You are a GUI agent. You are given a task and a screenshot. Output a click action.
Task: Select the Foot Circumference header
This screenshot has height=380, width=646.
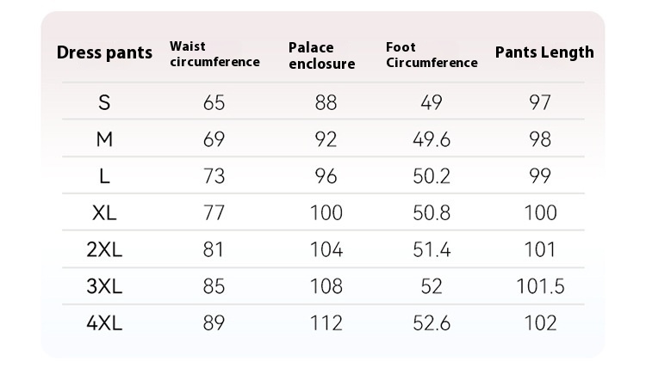(432, 55)
